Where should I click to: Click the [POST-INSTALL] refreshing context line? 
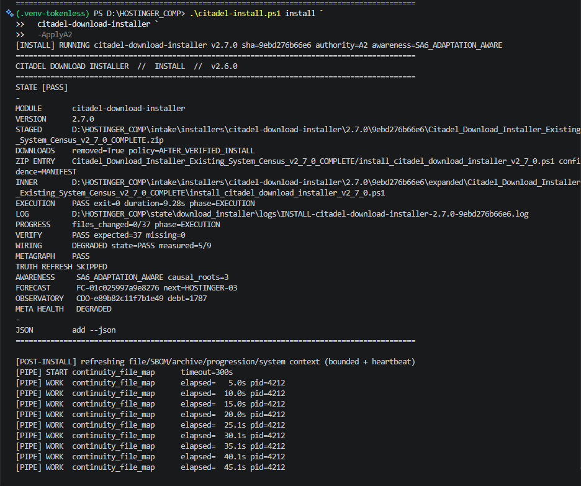[x=215, y=361]
